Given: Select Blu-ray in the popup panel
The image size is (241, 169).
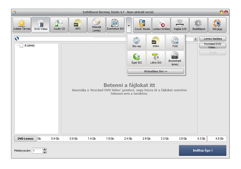Looking at the screenshot, I should tap(136, 42).
